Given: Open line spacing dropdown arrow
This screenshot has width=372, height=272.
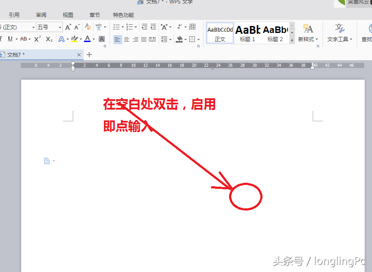Looking at the screenshot, I should pyautogui.click(x=170, y=39).
